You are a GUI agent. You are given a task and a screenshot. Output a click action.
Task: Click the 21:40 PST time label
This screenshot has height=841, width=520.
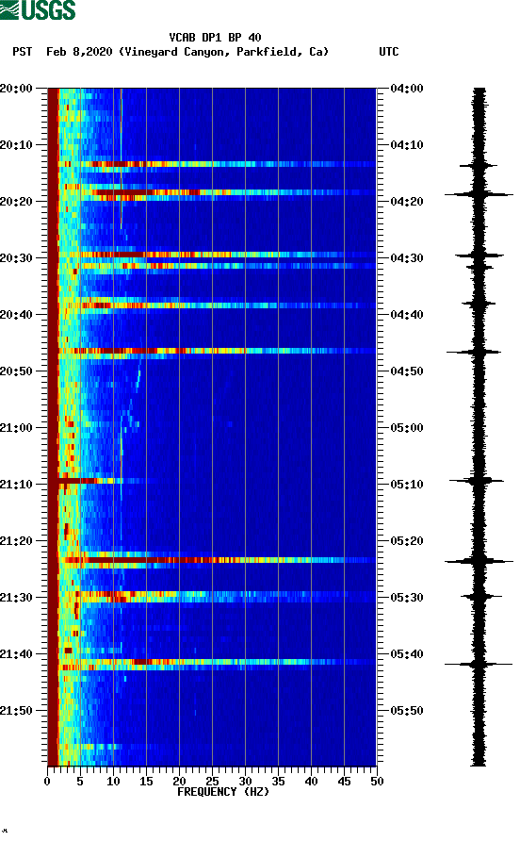coord(16,654)
